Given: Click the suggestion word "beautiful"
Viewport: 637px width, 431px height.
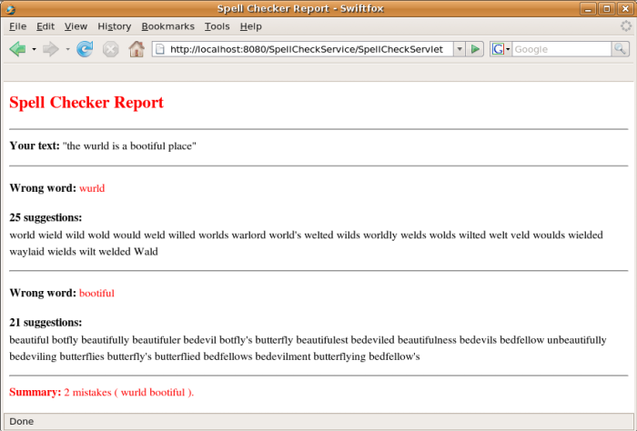Looking at the screenshot, I should [29, 340].
